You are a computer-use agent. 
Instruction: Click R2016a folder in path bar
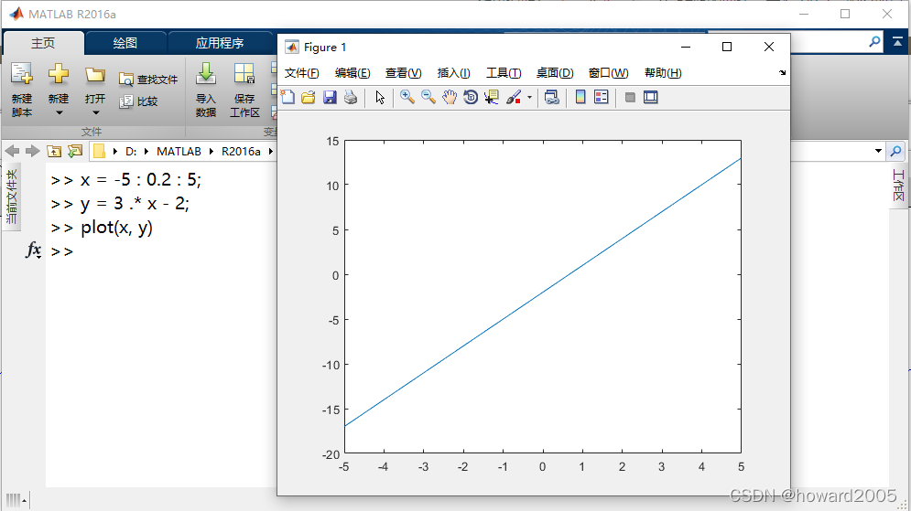(x=241, y=152)
